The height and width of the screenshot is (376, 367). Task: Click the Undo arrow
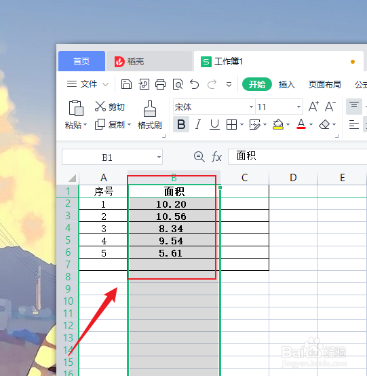tap(195, 84)
